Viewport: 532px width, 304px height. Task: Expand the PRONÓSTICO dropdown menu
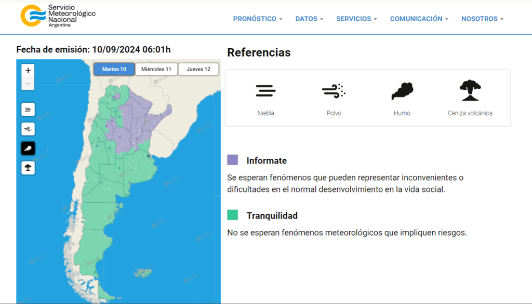257,19
